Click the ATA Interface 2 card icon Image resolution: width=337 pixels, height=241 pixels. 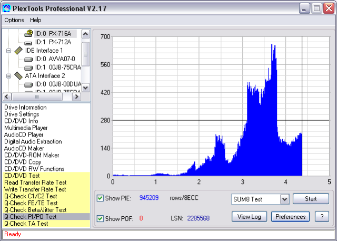pyautogui.click(x=18, y=75)
